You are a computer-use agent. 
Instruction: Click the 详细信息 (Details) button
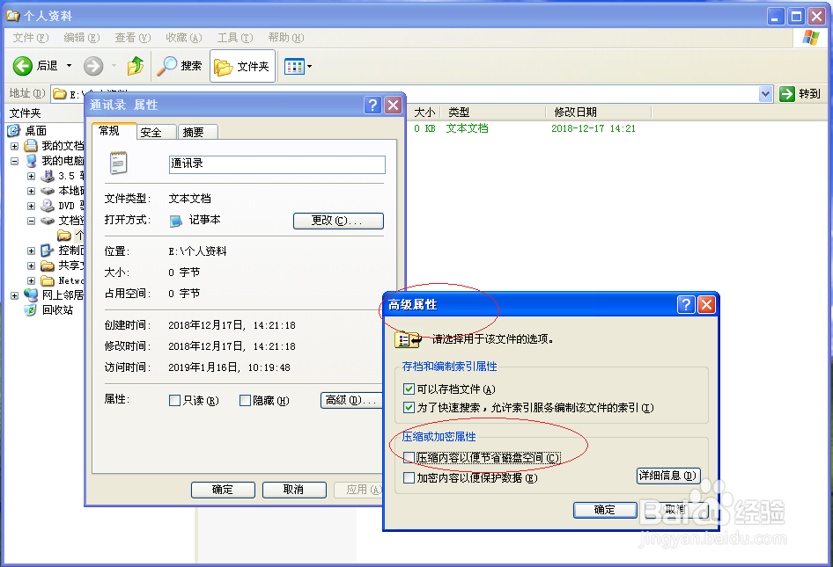tap(668, 476)
